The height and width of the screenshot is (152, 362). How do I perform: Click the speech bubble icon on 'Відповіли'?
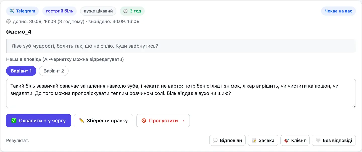point(215,140)
